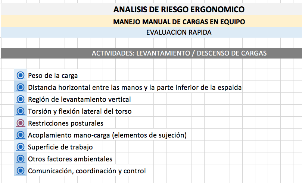Select the Región de levantamiento vertical icon
The height and width of the screenshot is (183, 302).
point(21,99)
